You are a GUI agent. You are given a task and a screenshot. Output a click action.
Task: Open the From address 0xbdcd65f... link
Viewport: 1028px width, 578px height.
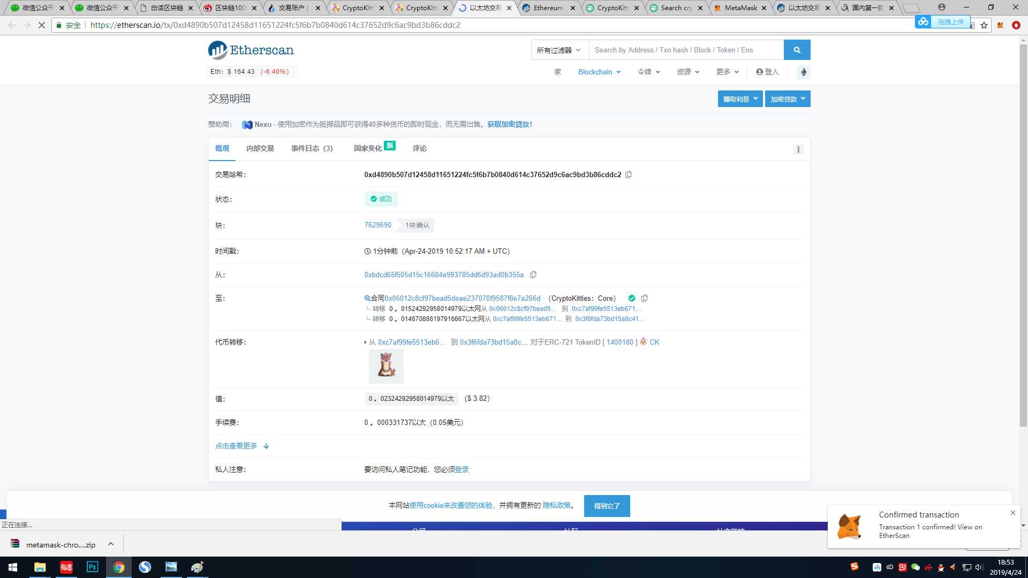click(444, 275)
